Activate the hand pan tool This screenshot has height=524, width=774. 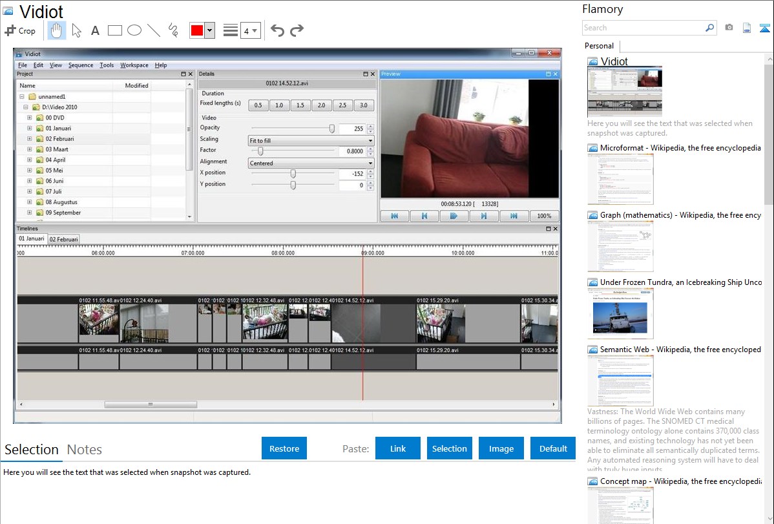(x=56, y=30)
